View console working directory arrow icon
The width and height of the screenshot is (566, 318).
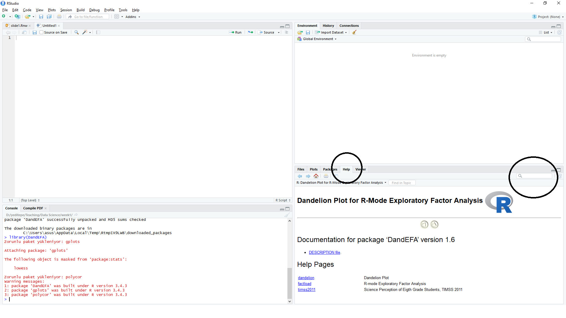point(76,215)
